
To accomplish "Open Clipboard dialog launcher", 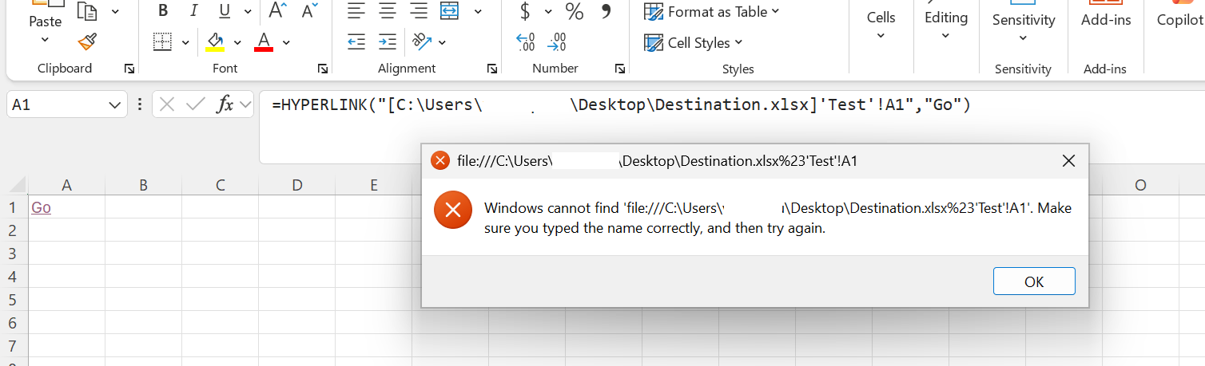I will click(130, 69).
